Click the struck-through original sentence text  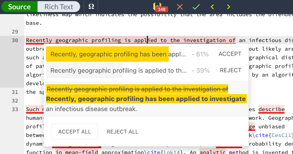tap(137, 89)
